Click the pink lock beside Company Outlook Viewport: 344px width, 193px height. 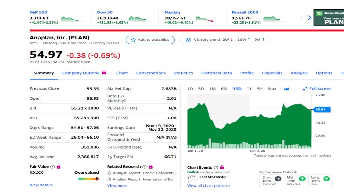point(104,72)
